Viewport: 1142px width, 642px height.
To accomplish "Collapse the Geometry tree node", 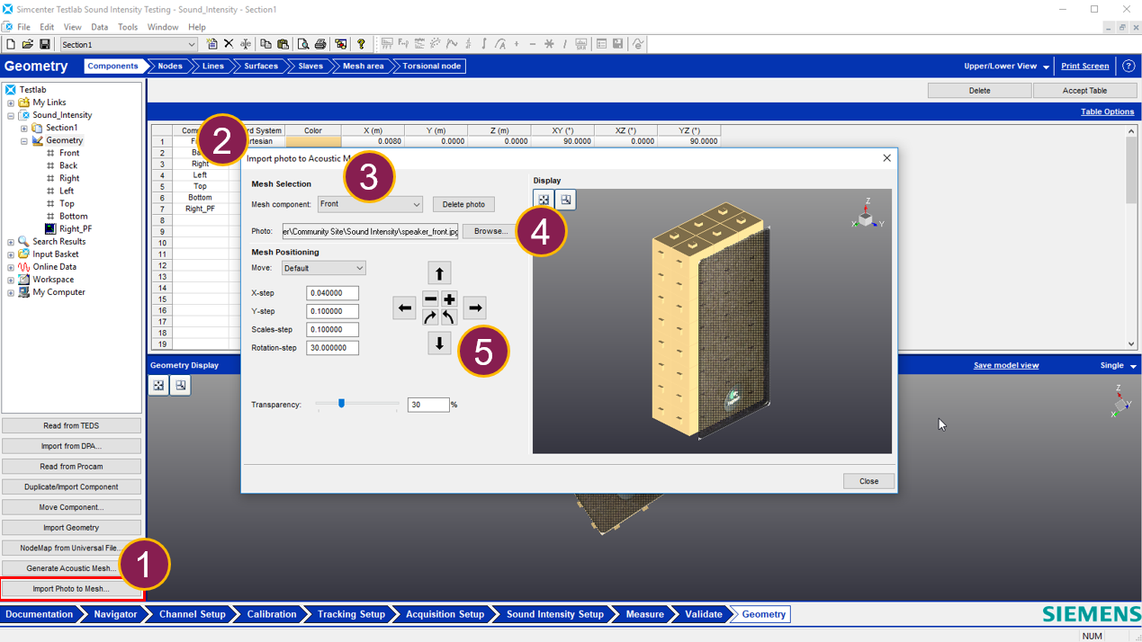I will [x=24, y=140].
